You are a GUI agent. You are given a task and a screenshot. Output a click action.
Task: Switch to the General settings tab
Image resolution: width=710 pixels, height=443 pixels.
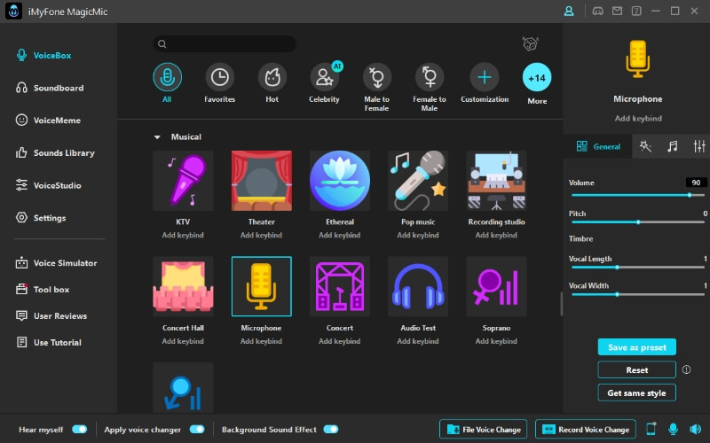tap(597, 146)
